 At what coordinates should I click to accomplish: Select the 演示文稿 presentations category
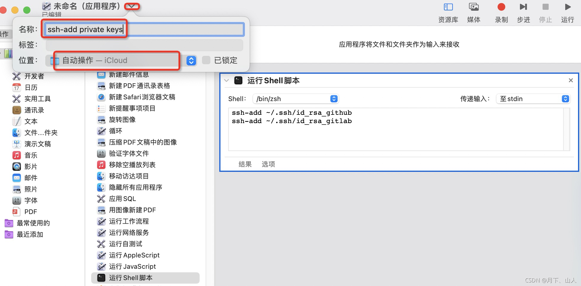tap(38, 144)
